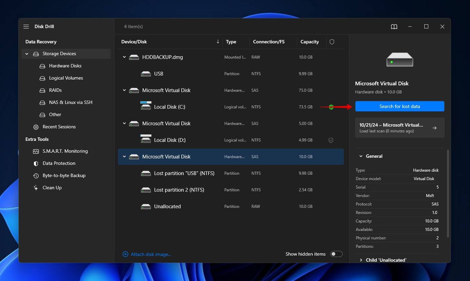Image resolution: width=470 pixels, height=281 pixels.
Task: Sort by the Capacity column header
Action: click(x=310, y=42)
